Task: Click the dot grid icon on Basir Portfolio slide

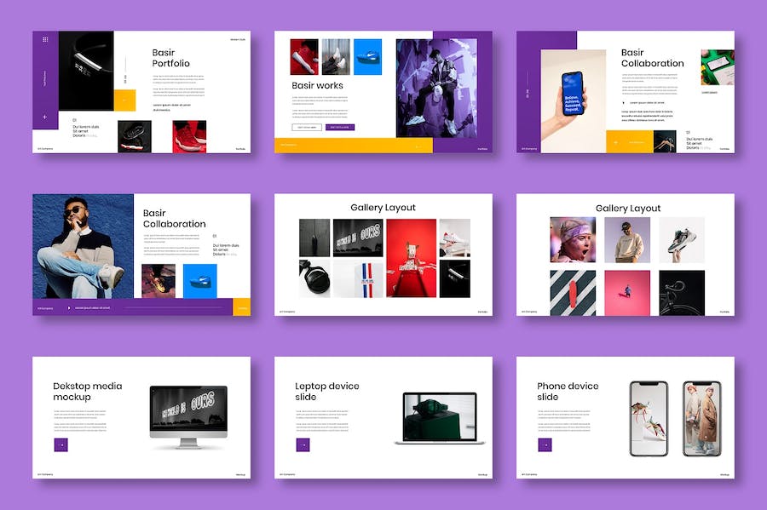Action: click(45, 39)
